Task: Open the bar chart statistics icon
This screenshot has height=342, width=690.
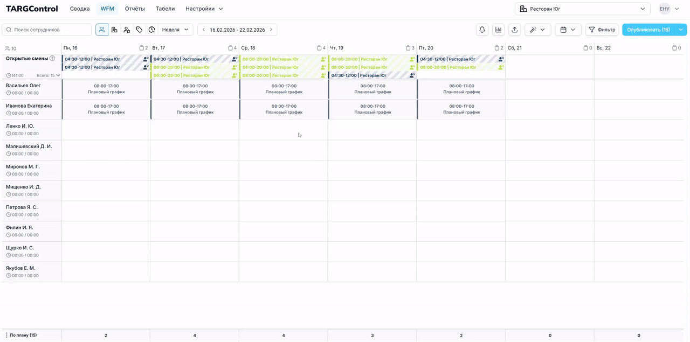Action: tap(498, 30)
